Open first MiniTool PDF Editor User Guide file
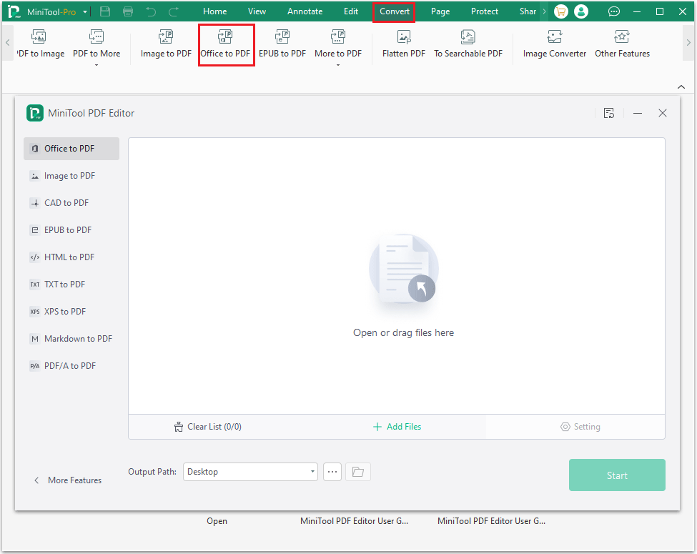The width and height of the screenshot is (697, 554). (355, 521)
